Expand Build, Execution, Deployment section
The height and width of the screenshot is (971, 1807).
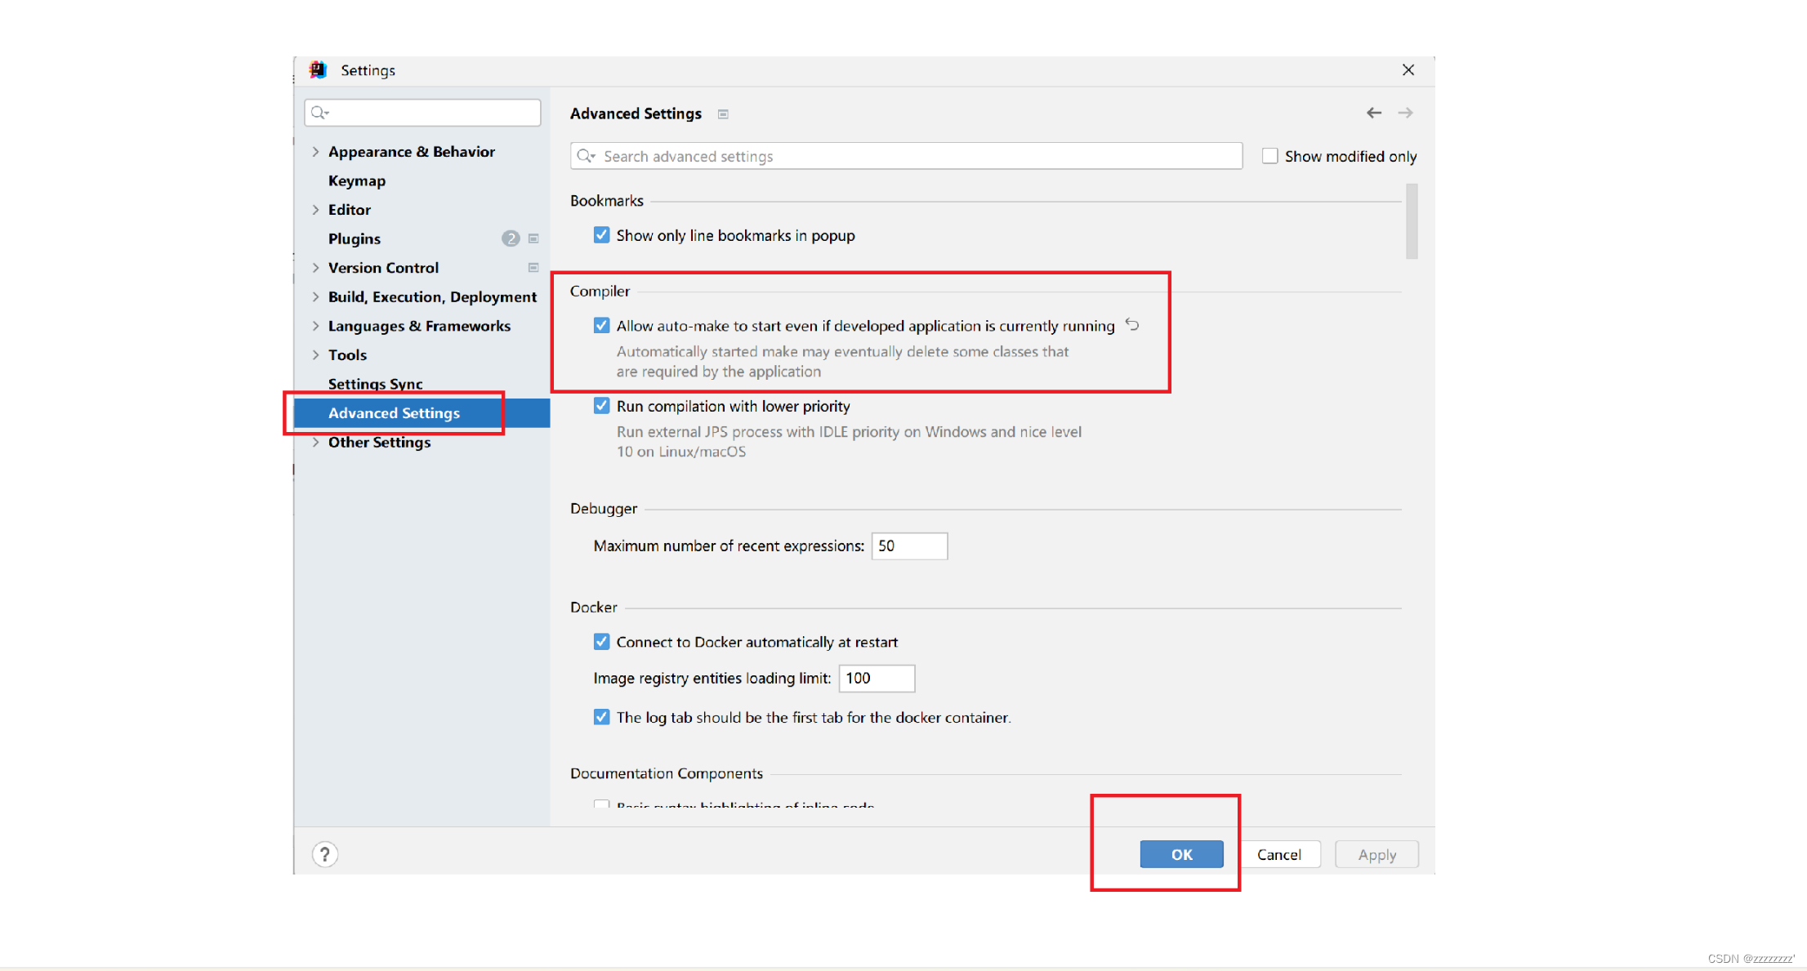(x=316, y=297)
